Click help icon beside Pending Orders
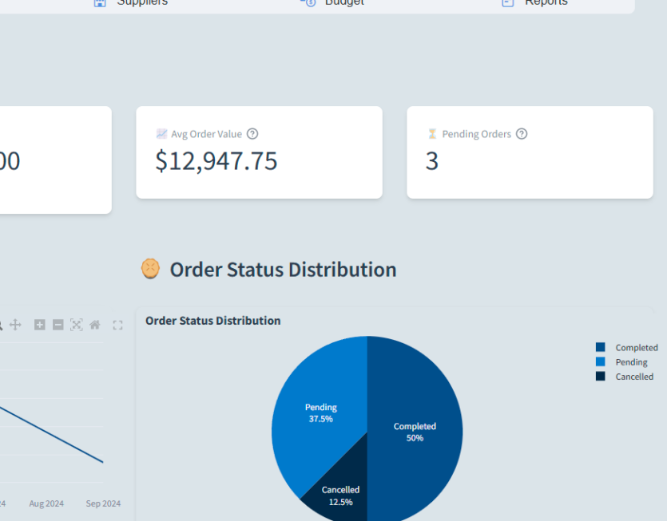Viewport: 667px width, 521px height. pyautogui.click(x=522, y=134)
